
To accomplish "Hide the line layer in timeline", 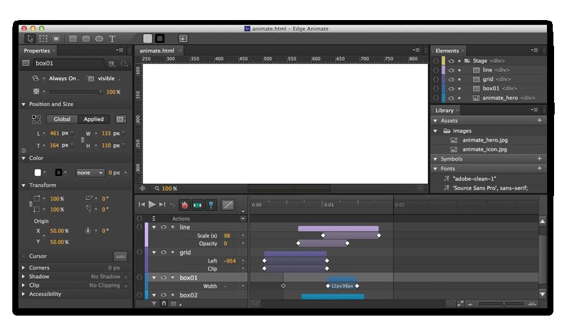I will coord(164,227).
